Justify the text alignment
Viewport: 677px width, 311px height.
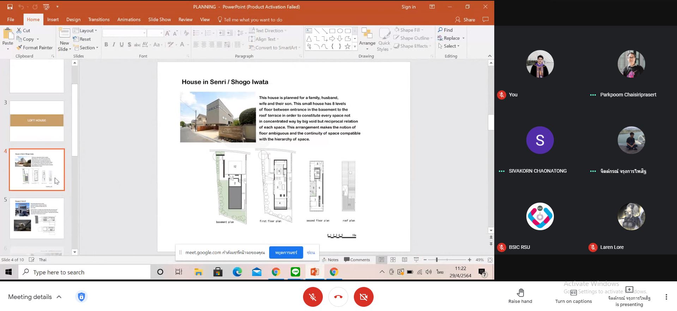[x=219, y=44]
